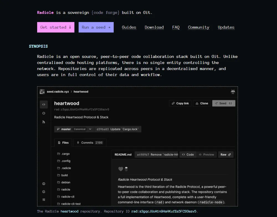Open the issues circle icon in sidebar
This screenshot has height=217, width=277.
coord(44,113)
